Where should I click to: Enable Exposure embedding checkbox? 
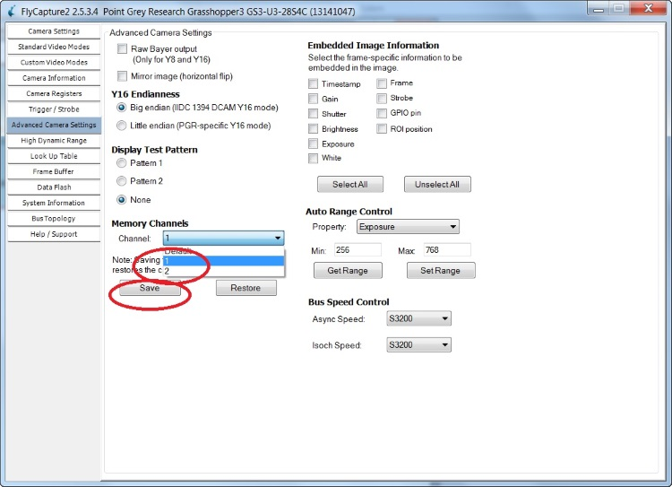[x=314, y=143]
